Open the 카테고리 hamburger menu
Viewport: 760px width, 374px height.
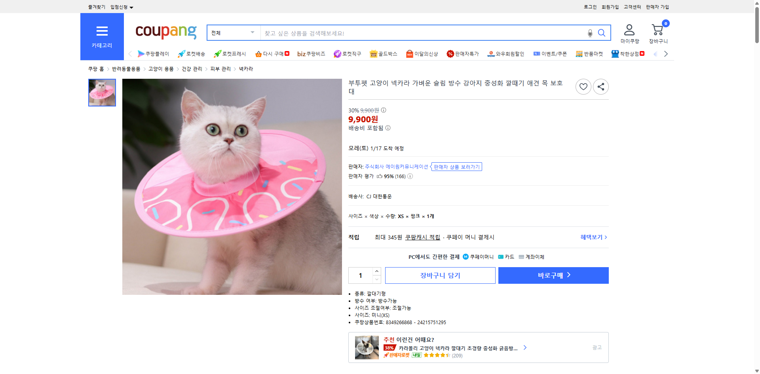point(102,31)
